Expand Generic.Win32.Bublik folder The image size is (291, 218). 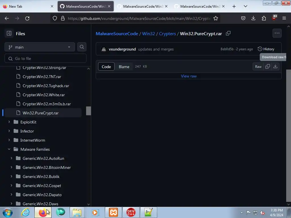(x=11, y=177)
